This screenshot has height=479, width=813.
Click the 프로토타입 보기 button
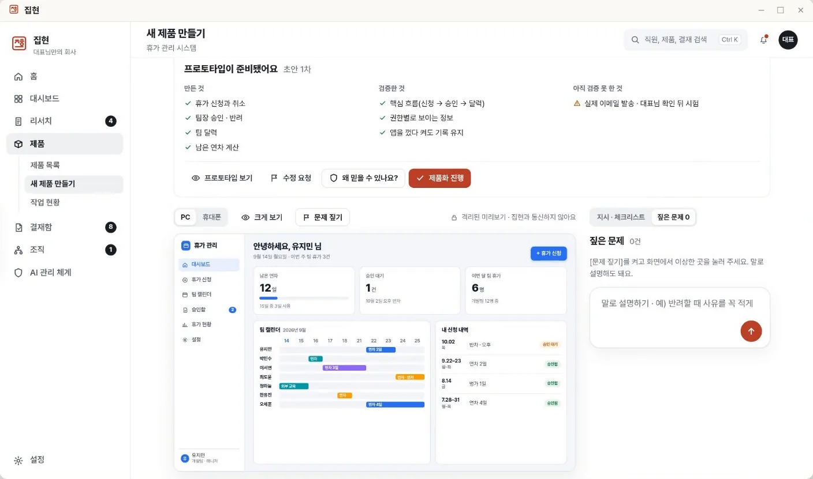coord(222,178)
